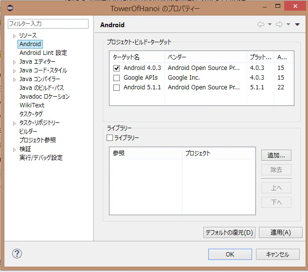Click the back navigation arrow icon

(x=261, y=24)
